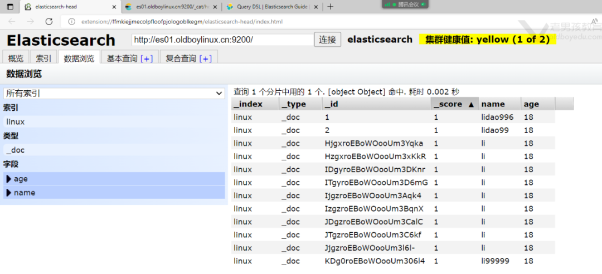The image size is (602, 274).
Task: Expand the age field filter
Action: [9, 179]
